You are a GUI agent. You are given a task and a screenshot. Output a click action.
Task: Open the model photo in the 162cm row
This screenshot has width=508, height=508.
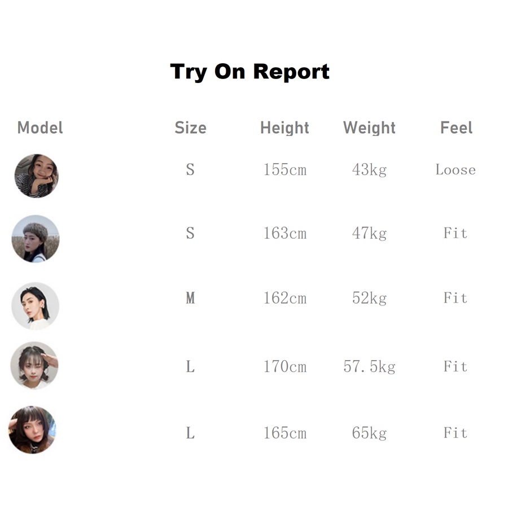click(36, 306)
